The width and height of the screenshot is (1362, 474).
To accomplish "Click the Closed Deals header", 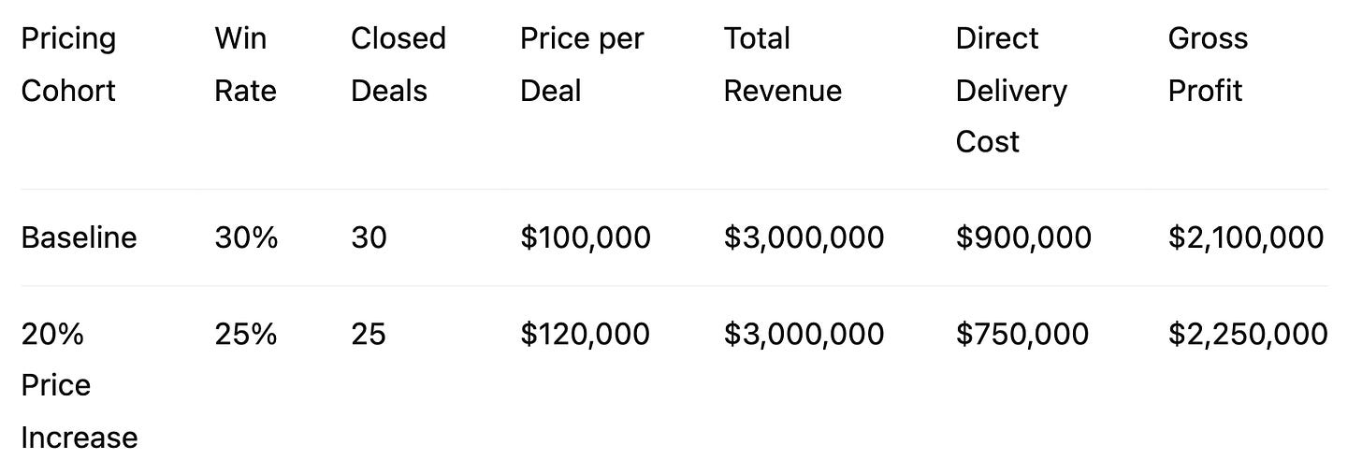I will [398, 65].
